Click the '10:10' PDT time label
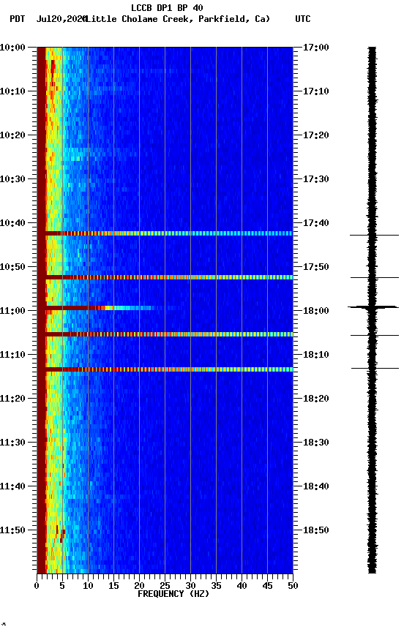The width and height of the screenshot is (404, 632). [x=12, y=91]
